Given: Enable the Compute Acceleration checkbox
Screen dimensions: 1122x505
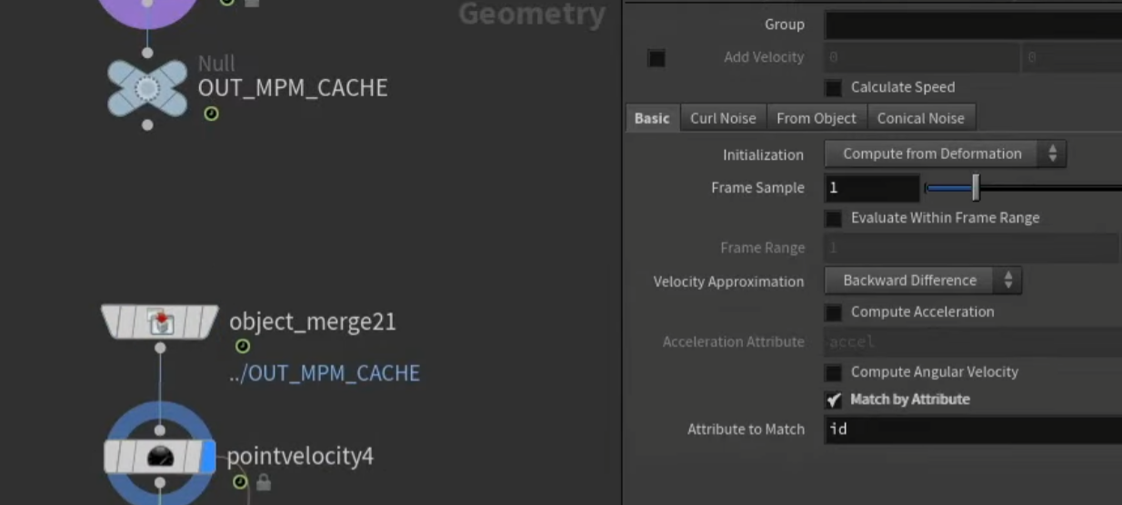Looking at the screenshot, I should tap(833, 312).
